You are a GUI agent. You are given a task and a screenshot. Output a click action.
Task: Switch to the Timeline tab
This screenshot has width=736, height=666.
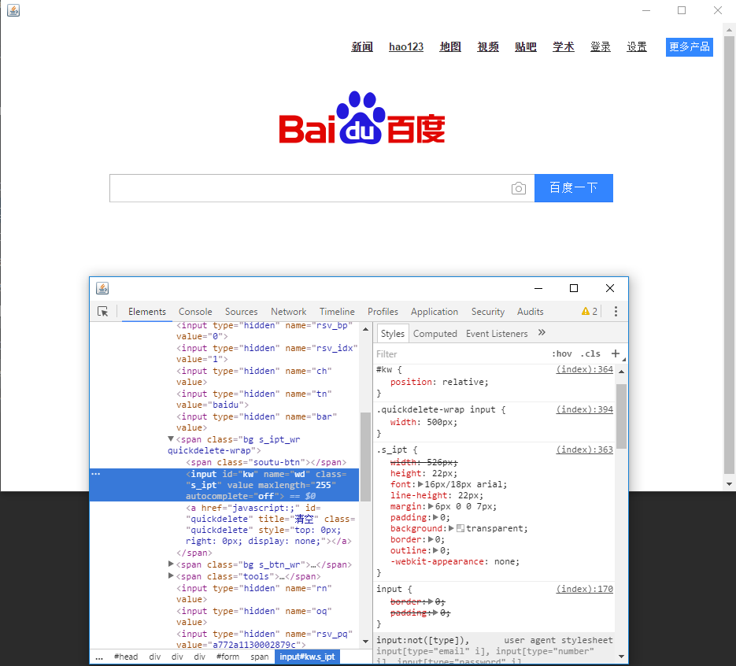pyautogui.click(x=337, y=312)
